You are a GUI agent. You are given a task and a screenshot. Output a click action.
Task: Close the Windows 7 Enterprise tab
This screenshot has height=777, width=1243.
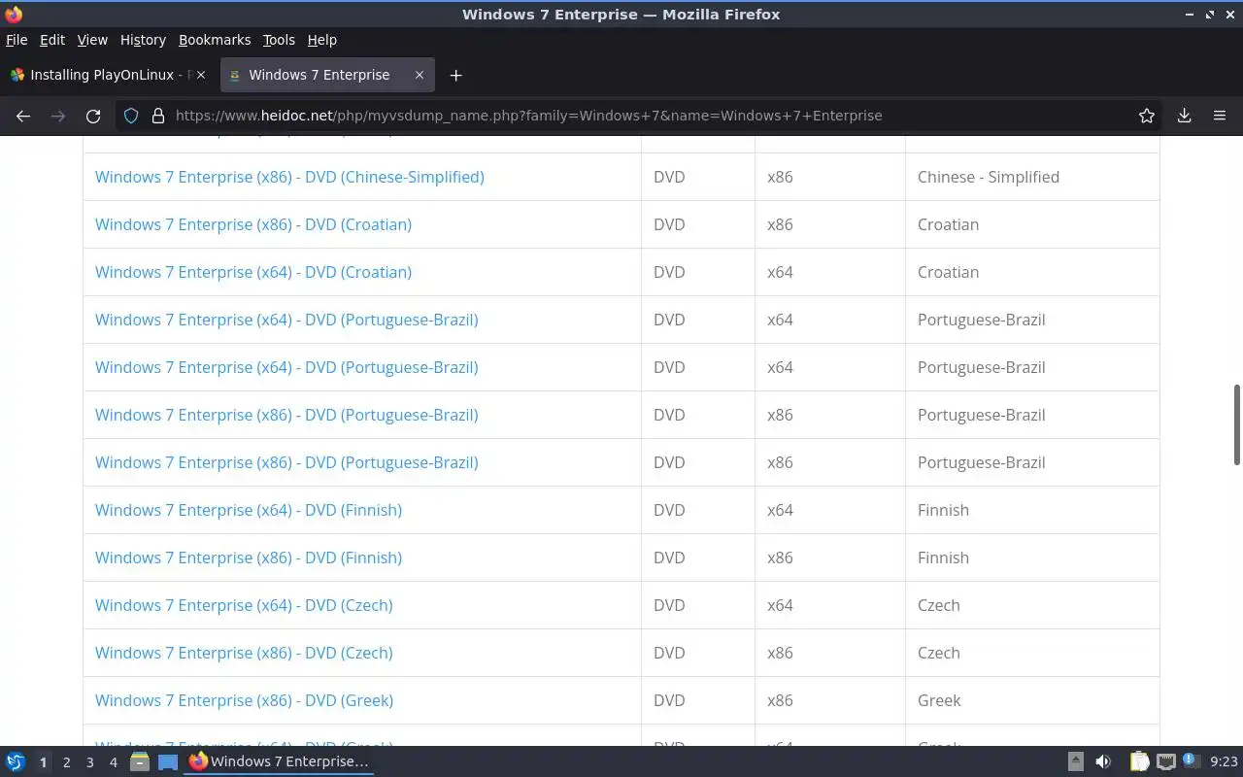tap(420, 75)
